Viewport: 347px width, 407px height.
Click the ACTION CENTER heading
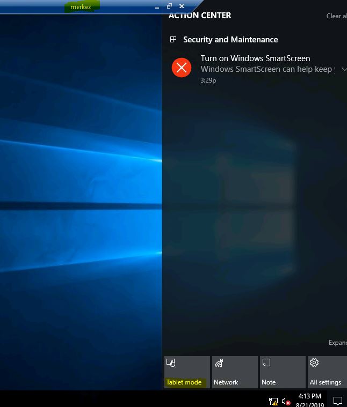click(x=200, y=16)
